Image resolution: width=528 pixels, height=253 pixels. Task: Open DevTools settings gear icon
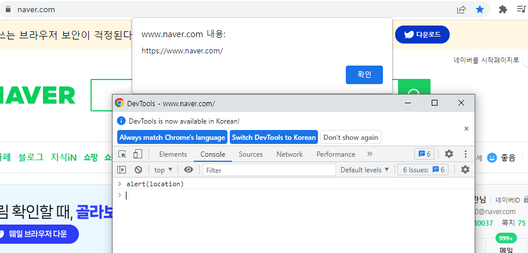coord(449,154)
